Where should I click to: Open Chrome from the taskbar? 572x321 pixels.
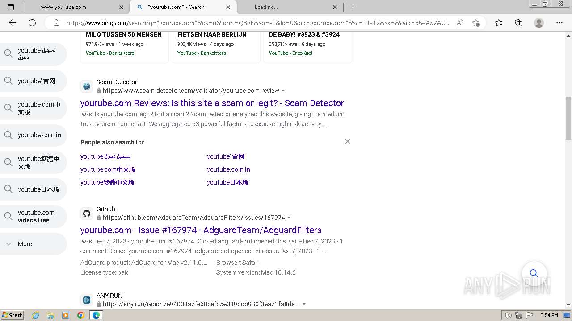click(x=81, y=315)
